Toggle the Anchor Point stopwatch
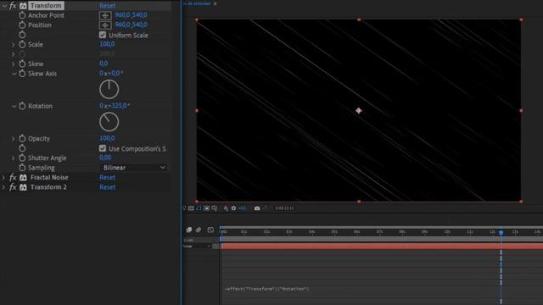This screenshot has width=543, height=305. 22,15
